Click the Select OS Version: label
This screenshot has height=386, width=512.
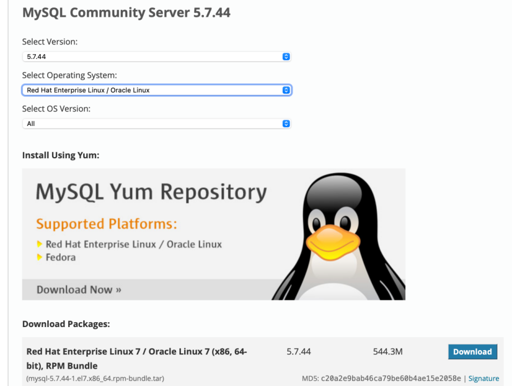pos(56,109)
